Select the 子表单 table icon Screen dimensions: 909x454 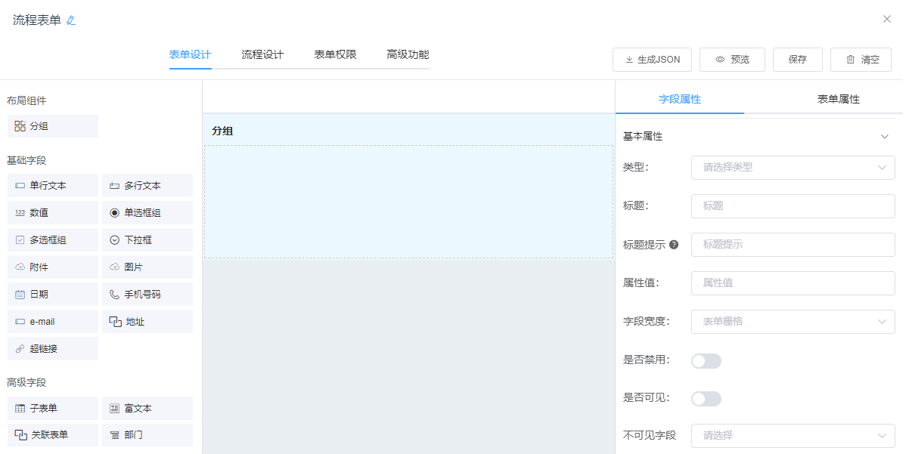[x=20, y=409]
